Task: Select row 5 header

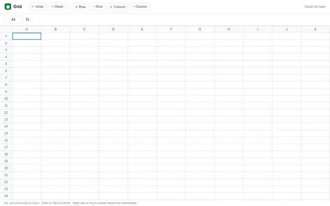Action: pyautogui.click(x=6, y=64)
